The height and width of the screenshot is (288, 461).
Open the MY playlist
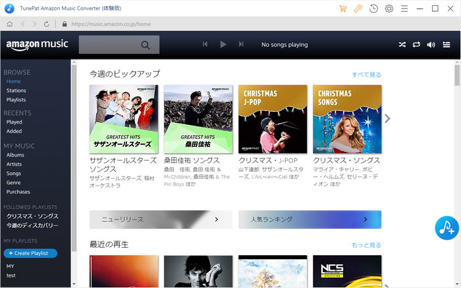(x=11, y=266)
